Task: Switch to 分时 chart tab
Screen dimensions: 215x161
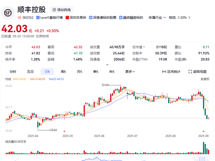Action: (x=13, y=72)
